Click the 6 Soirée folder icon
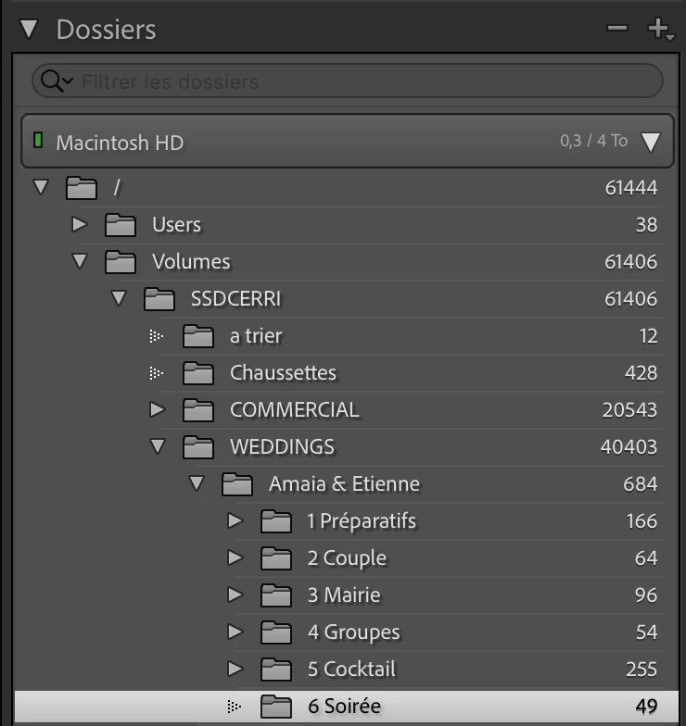Image resolution: width=686 pixels, height=726 pixels. point(276,706)
